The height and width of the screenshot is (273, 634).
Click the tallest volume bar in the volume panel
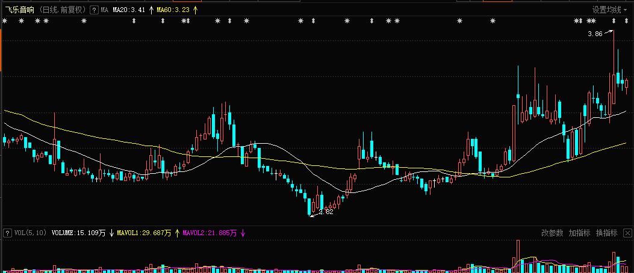coord(518,256)
